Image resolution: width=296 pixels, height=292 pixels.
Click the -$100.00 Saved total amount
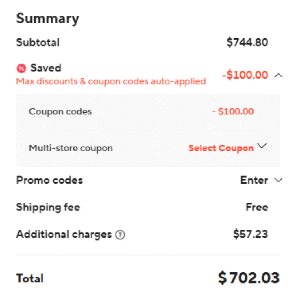click(x=245, y=75)
